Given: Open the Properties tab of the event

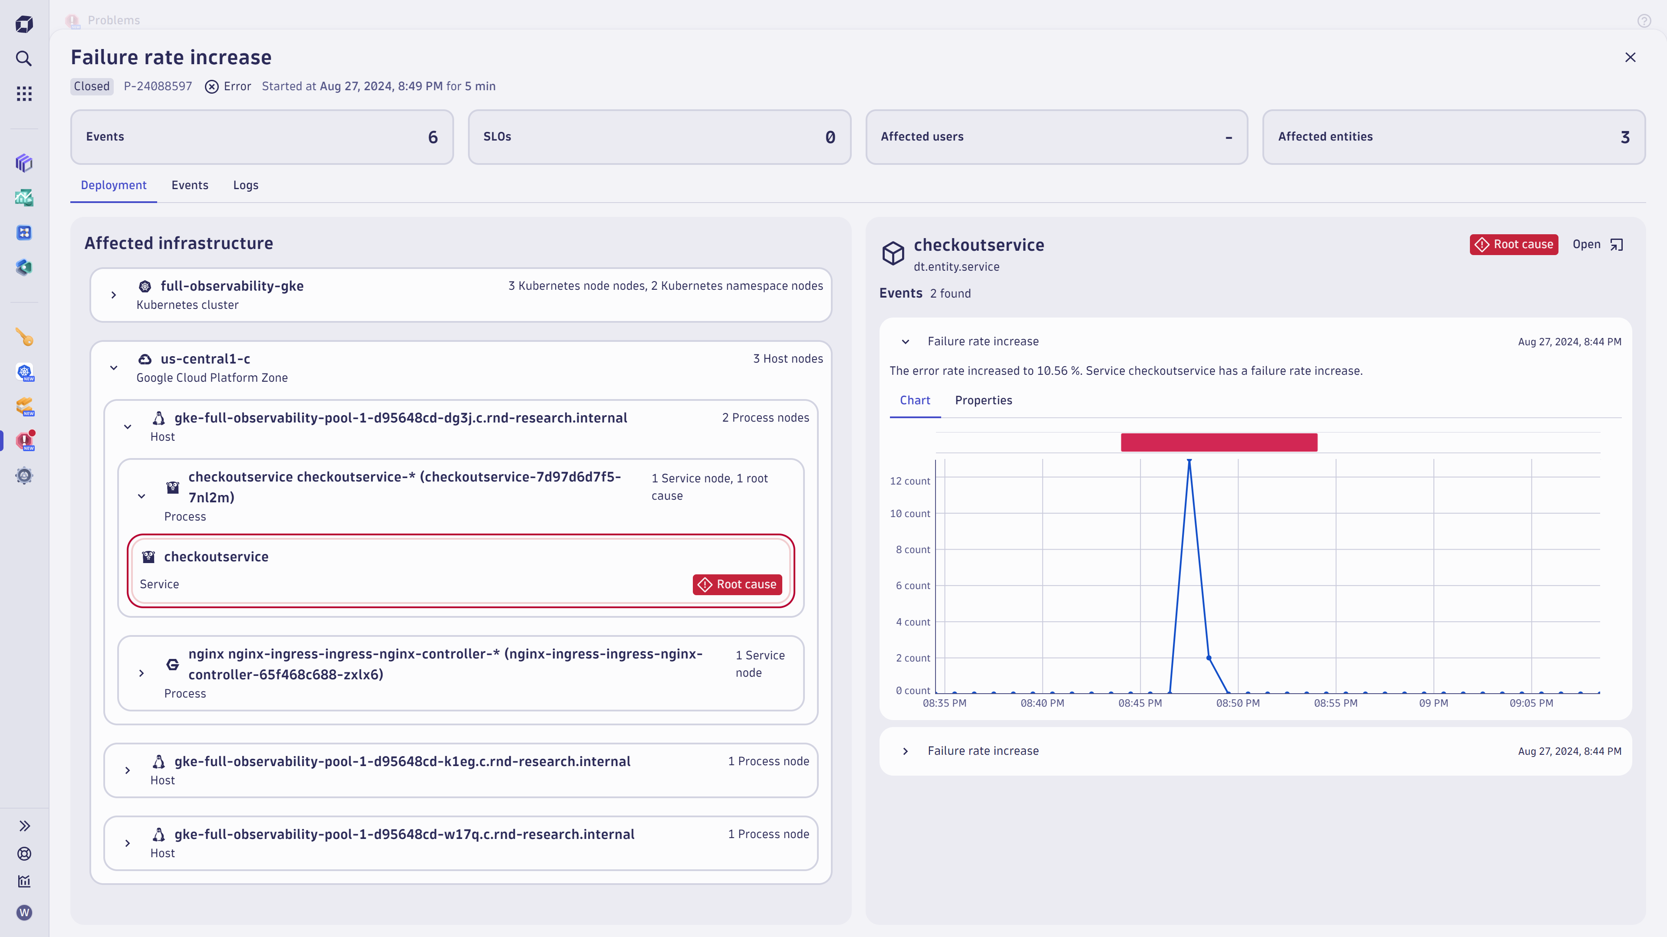Looking at the screenshot, I should point(984,400).
